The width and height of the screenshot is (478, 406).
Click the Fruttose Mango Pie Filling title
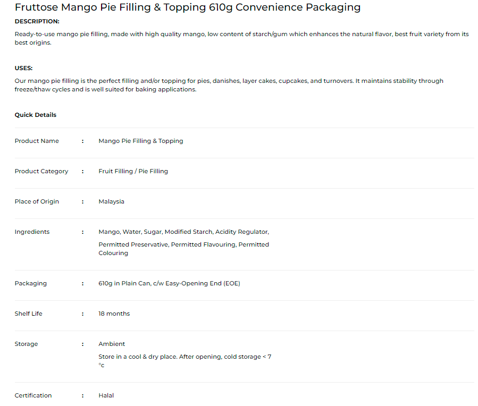[x=187, y=7]
